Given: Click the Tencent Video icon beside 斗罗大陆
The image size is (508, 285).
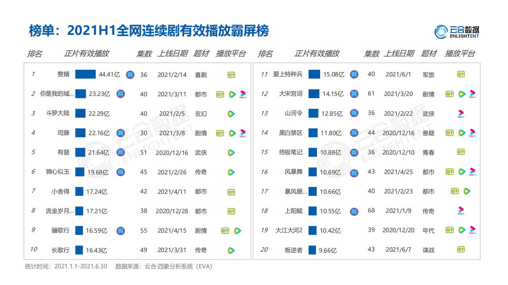Looking at the screenshot, I should [231, 113].
